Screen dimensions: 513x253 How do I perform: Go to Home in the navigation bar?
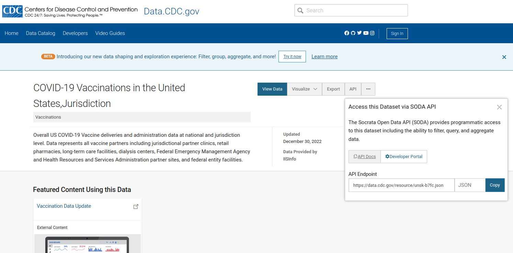(12, 33)
